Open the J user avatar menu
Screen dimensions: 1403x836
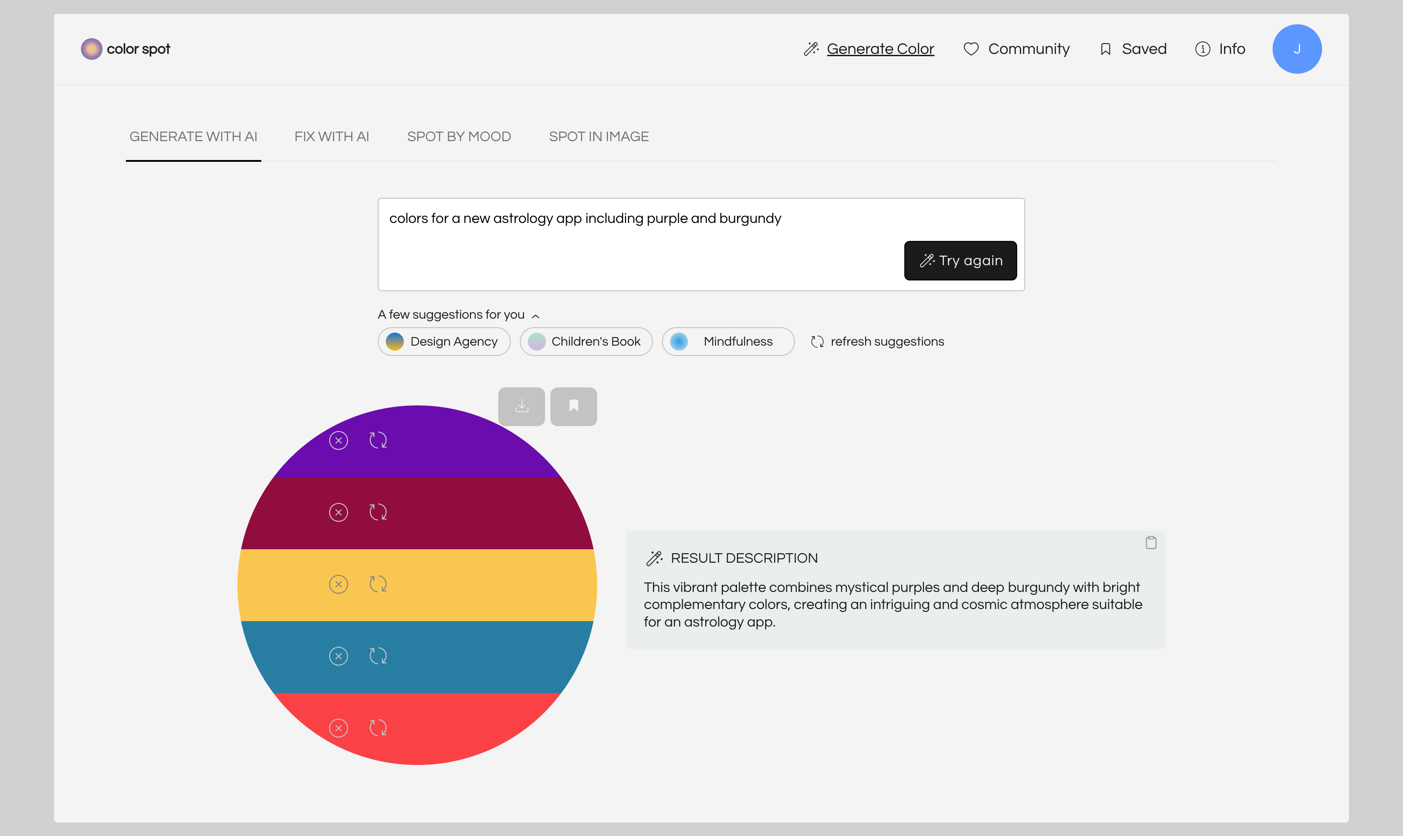[1296, 49]
